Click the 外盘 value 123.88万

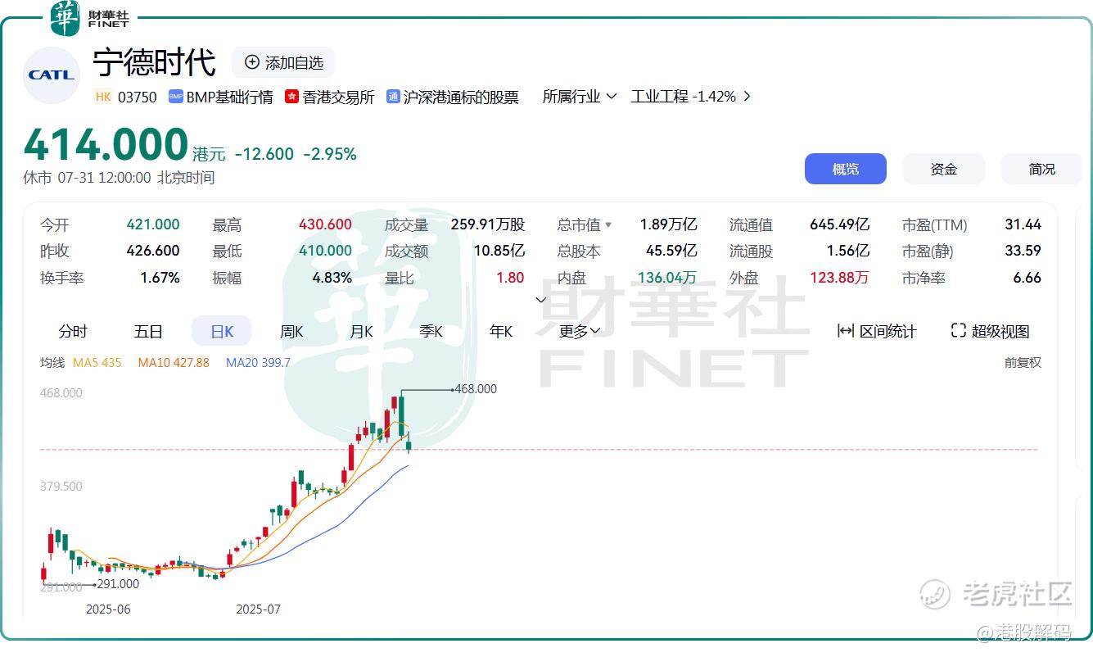tap(840, 278)
